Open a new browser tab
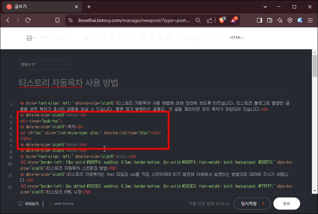This screenshot has height=214, width=318. click(x=89, y=7)
